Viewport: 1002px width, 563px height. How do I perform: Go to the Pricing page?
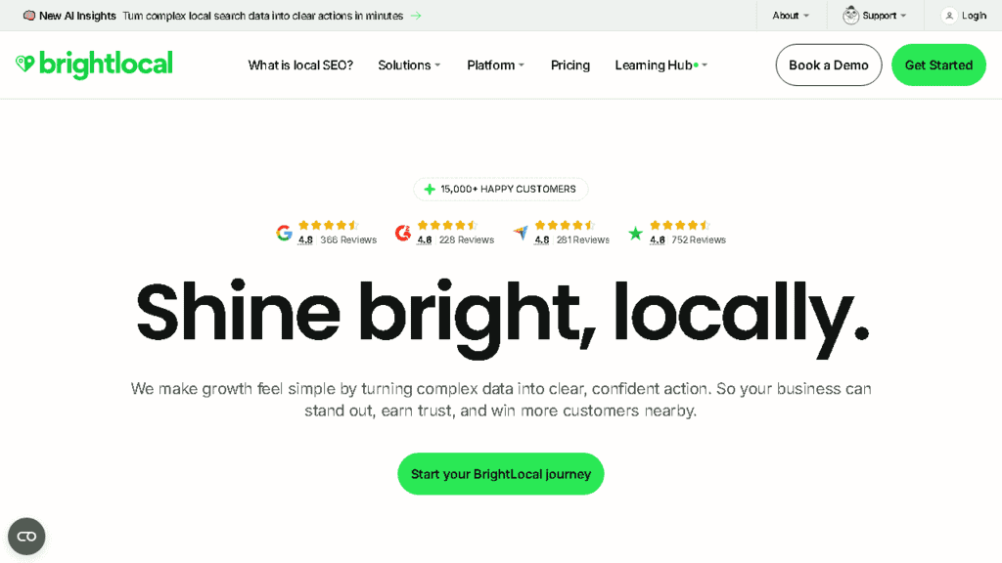pos(570,65)
